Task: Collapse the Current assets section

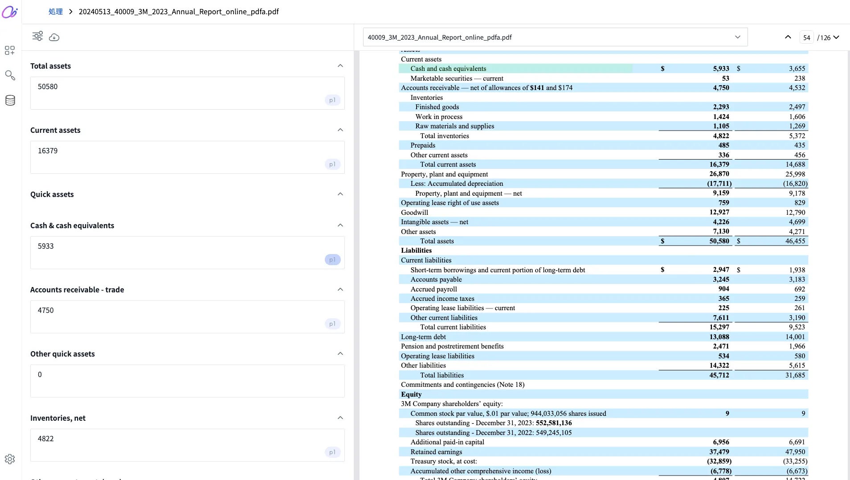Action: [x=340, y=130]
